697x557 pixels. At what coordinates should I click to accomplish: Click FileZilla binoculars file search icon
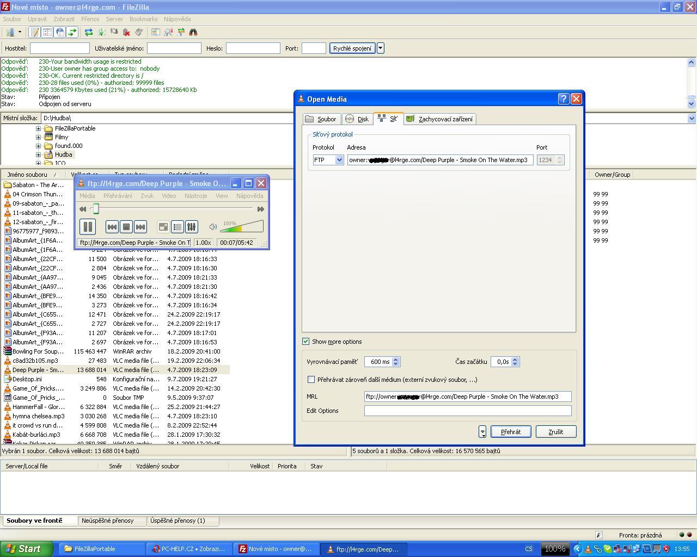[193, 33]
